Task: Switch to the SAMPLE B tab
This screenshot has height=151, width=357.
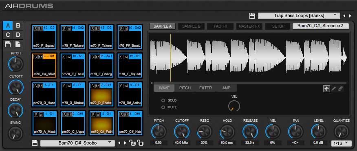Action: tap(191, 26)
